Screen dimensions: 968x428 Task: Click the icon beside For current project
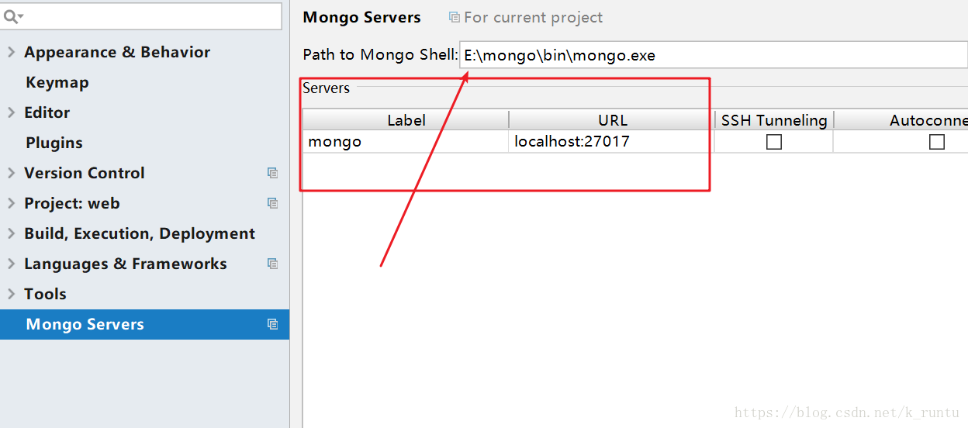coord(454,17)
